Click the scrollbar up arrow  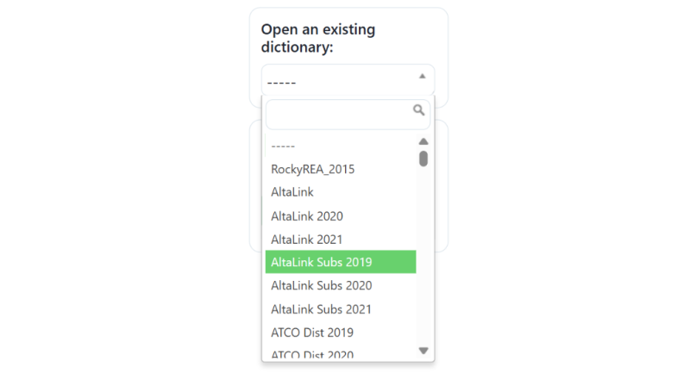(423, 141)
